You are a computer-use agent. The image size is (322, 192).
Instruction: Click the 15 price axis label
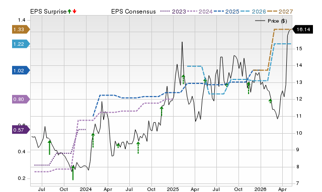299,49
